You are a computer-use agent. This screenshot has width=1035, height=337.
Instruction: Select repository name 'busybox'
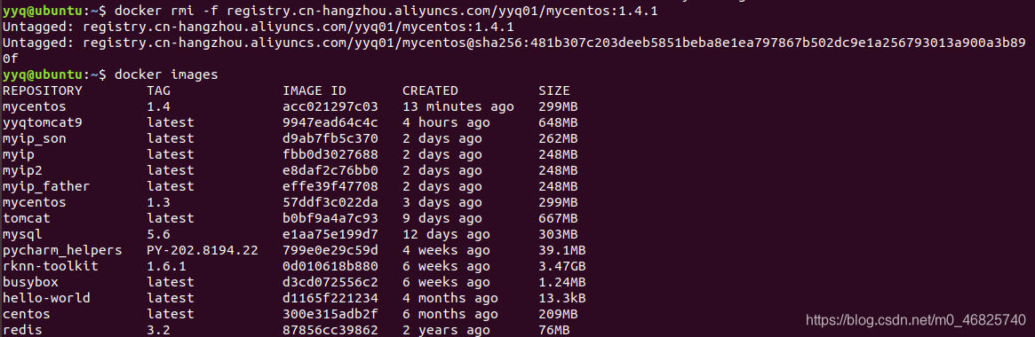click(30, 282)
